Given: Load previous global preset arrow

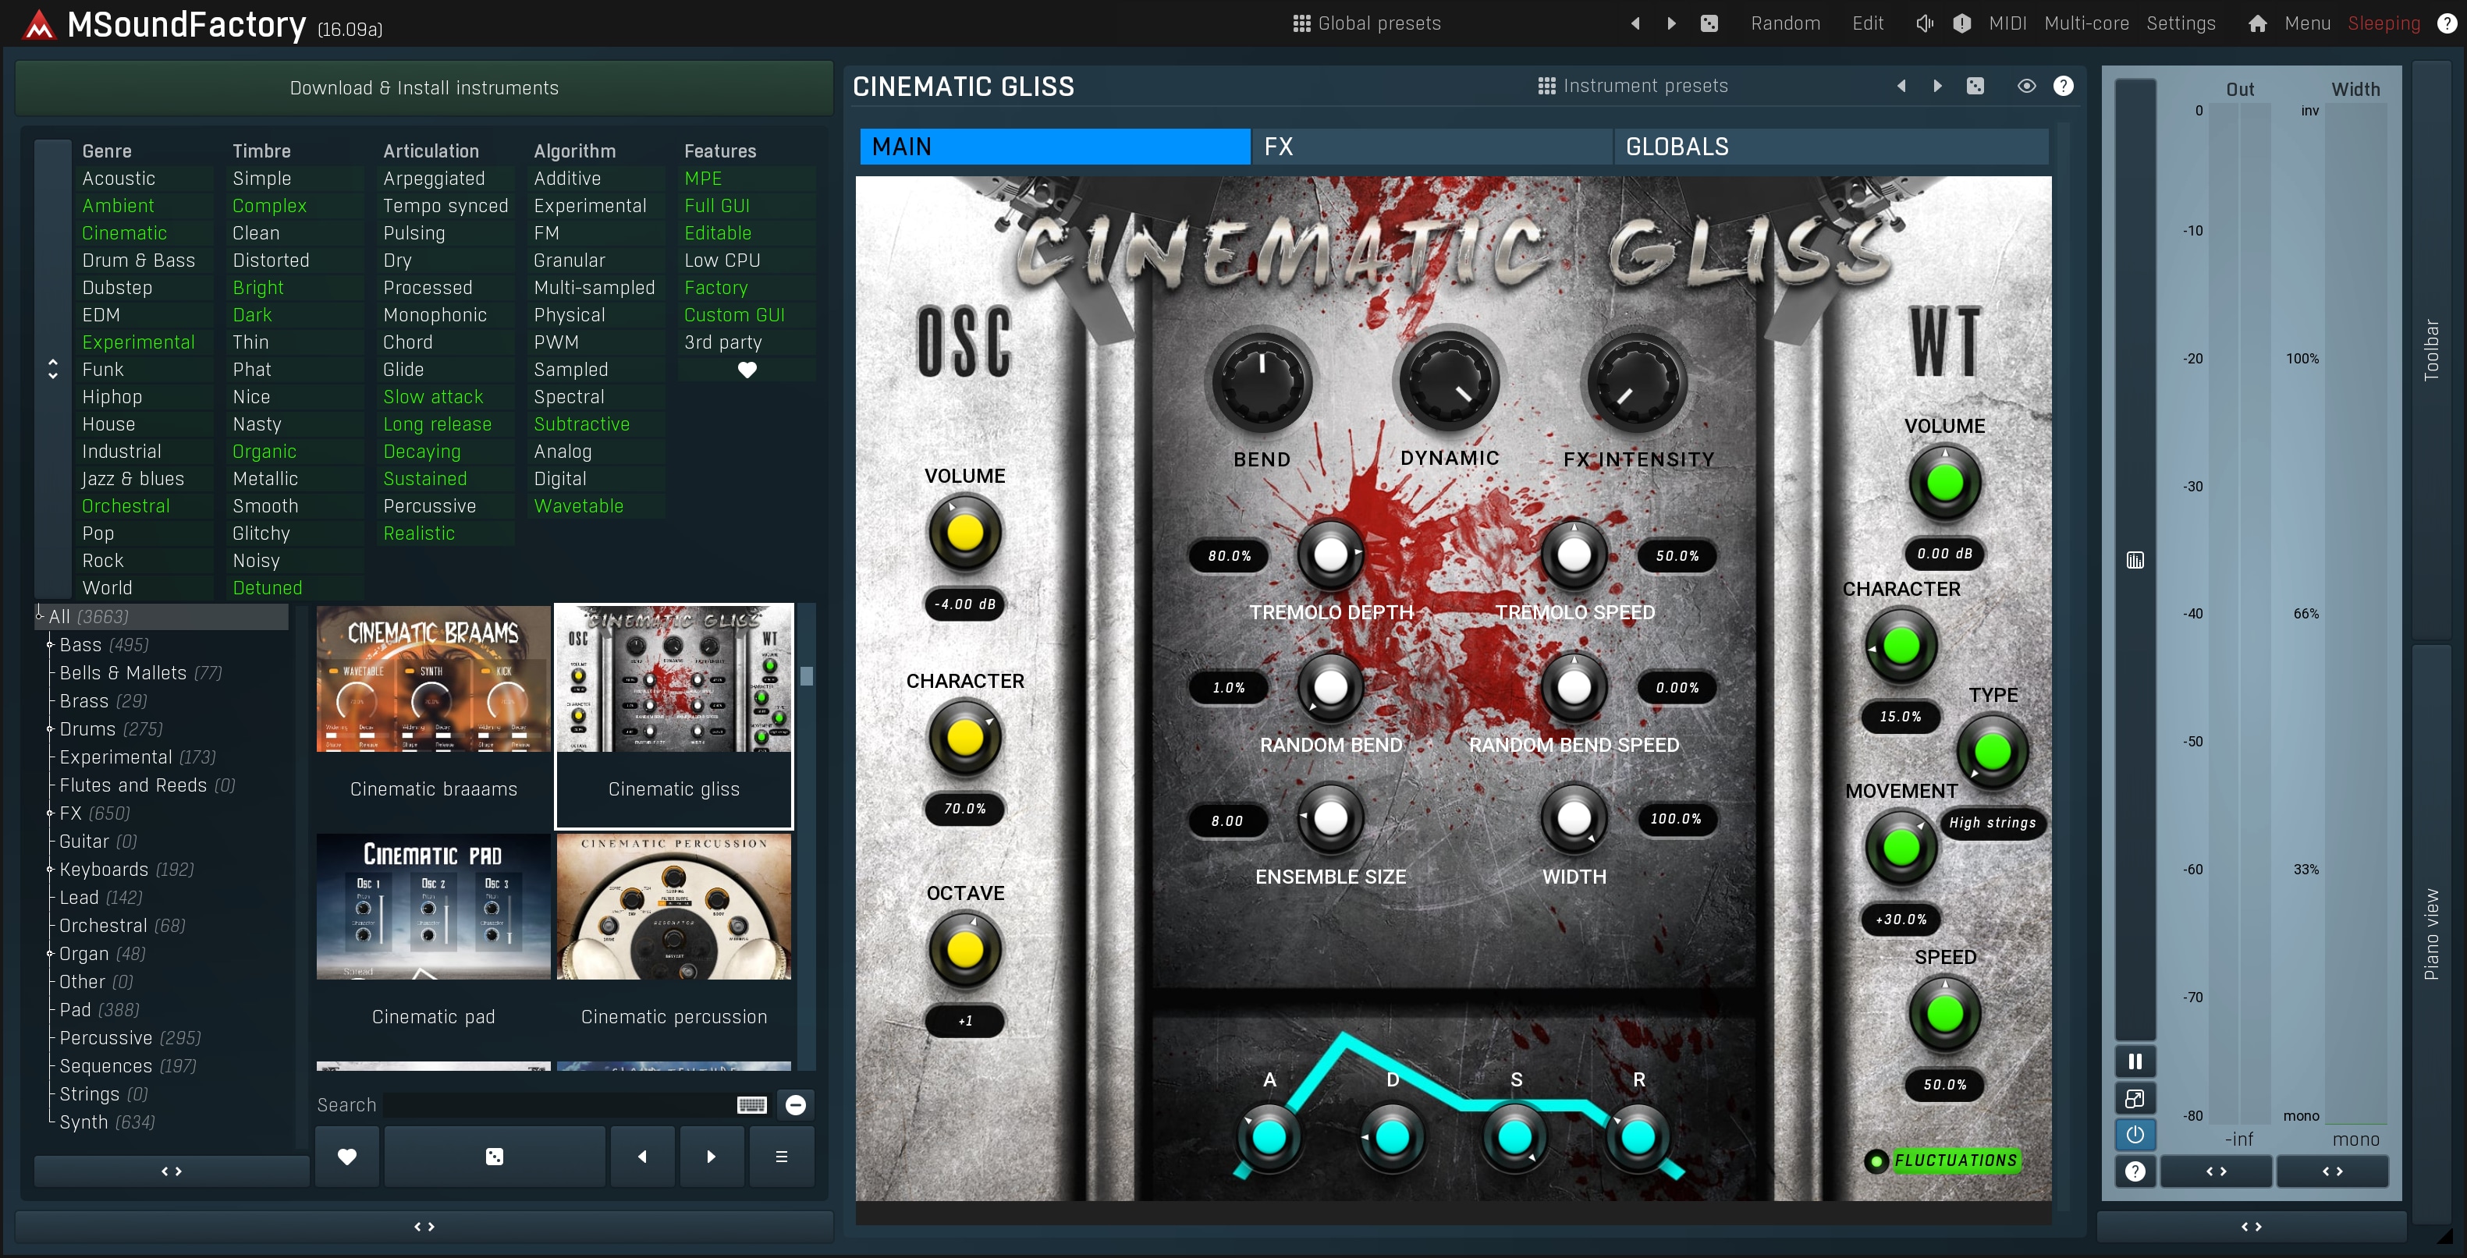Looking at the screenshot, I should point(1635,23).
